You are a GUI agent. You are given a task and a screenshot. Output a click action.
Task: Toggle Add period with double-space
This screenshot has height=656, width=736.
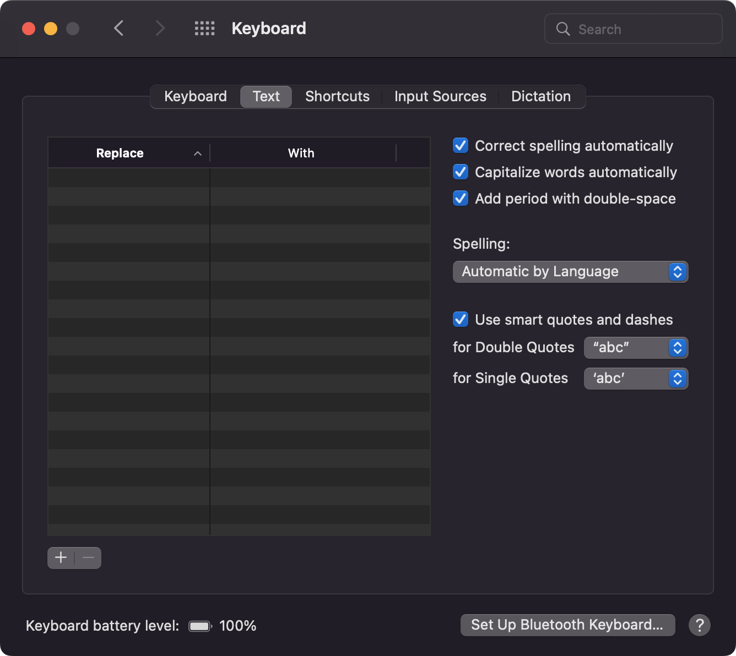point(461,199)
